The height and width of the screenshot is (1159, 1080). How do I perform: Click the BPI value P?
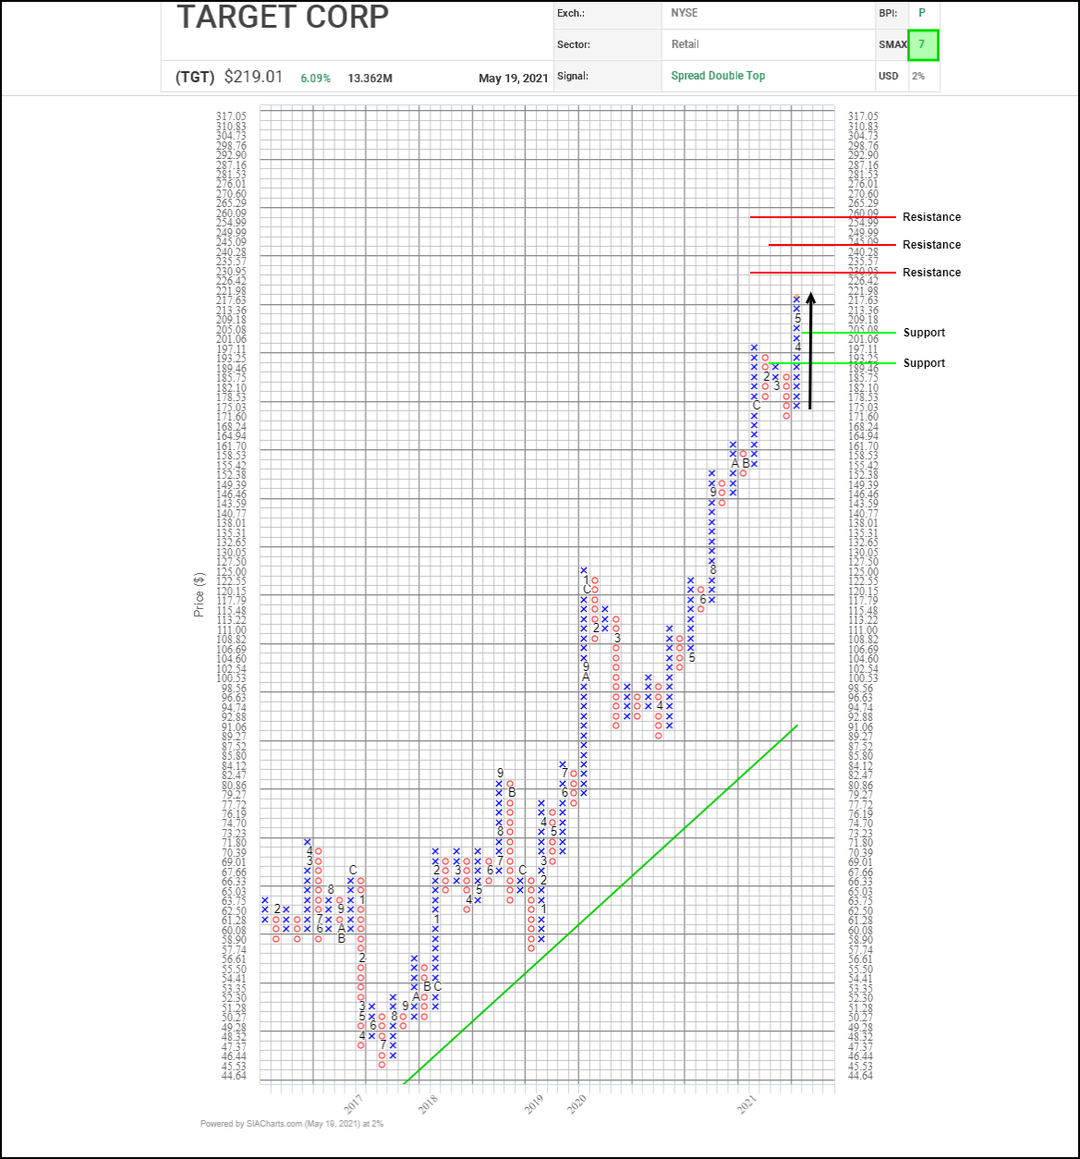921,13
